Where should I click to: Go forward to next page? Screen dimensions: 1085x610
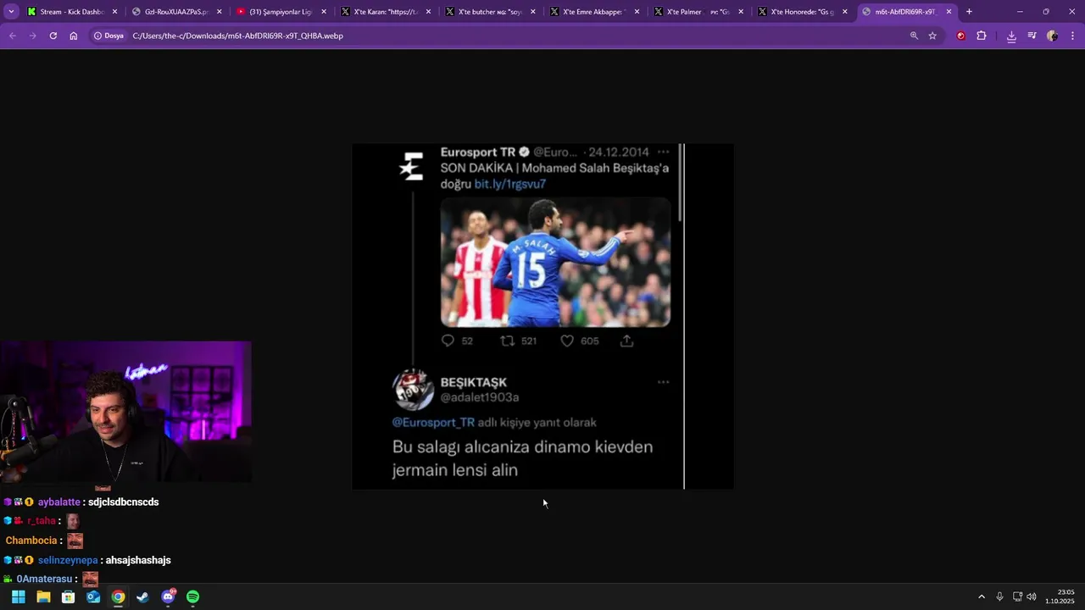point(32,36)
